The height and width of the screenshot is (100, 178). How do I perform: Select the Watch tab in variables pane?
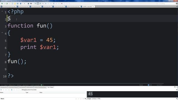[3, 99]
